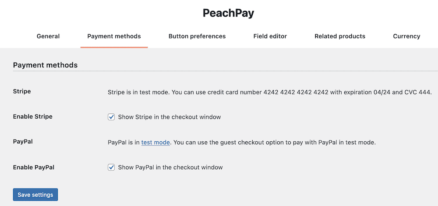Follow the PayPal test mode link

155,143
